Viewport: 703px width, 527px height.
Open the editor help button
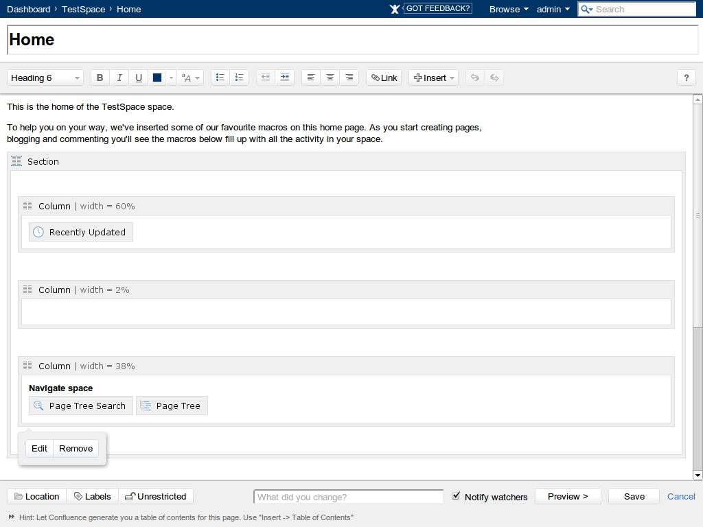point(686,78)
